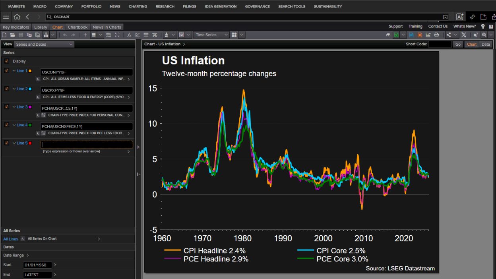Click the function (fx) icon in chart toolbar

tap(129, 35)
